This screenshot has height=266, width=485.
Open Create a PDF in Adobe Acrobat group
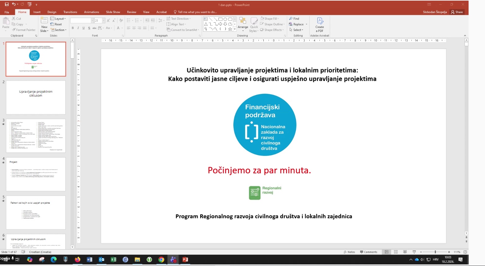320,24
